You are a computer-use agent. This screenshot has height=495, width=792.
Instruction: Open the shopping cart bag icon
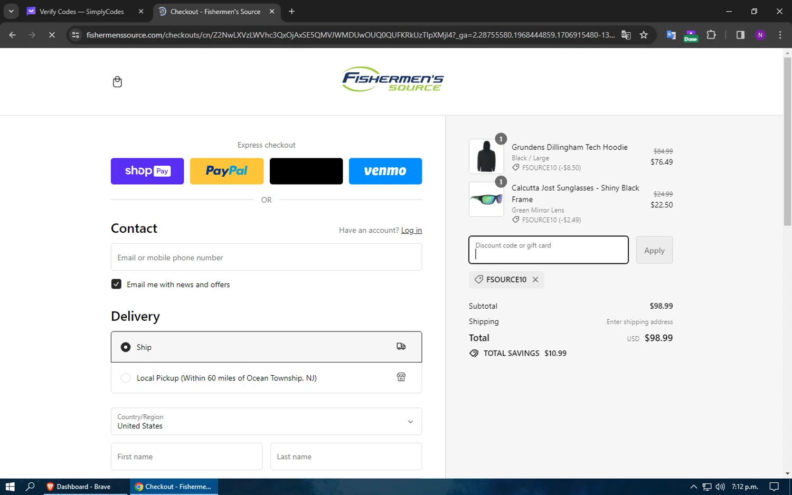point(117,82)
